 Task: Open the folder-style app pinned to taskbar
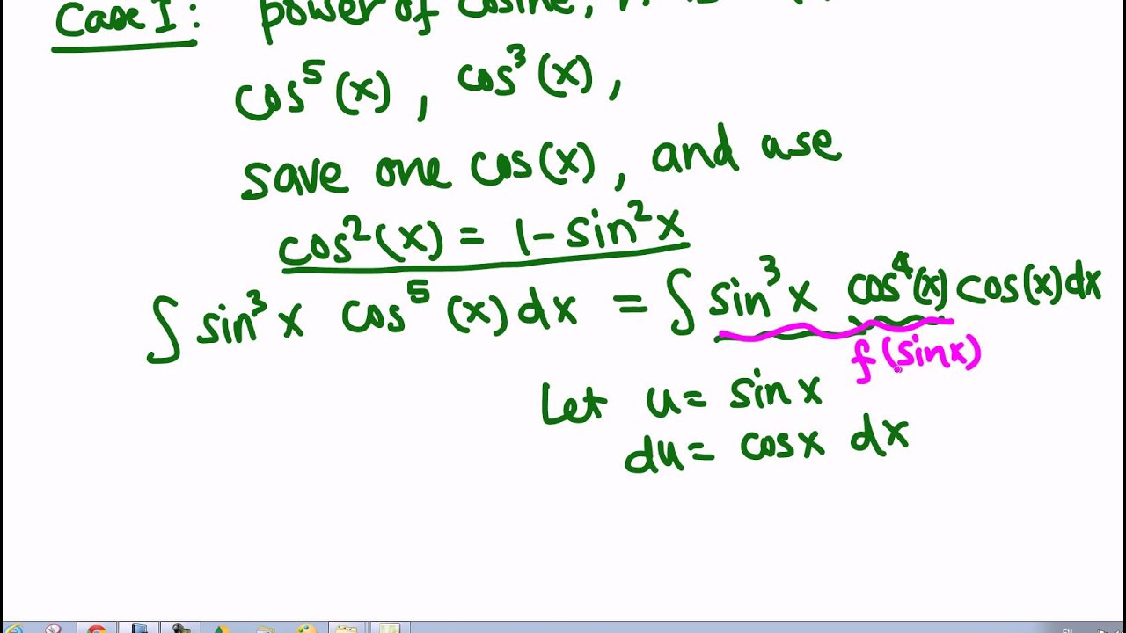[267, 629]
